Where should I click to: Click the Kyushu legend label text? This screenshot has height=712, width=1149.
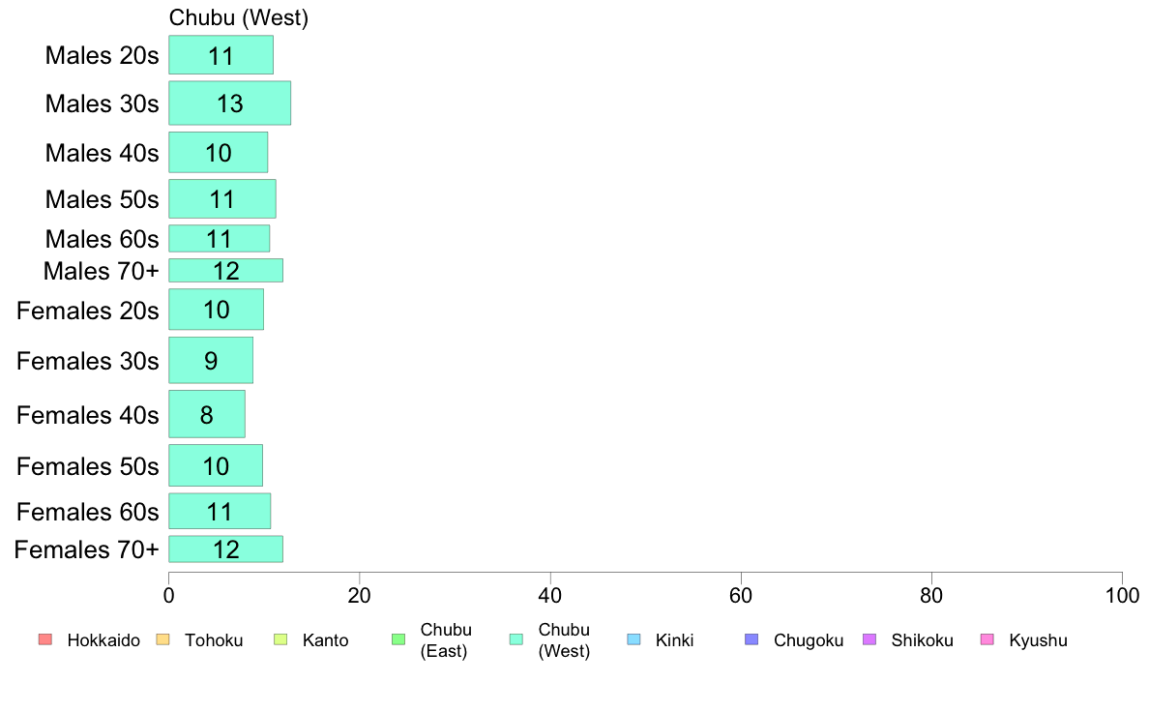[x=1039, y=640]
